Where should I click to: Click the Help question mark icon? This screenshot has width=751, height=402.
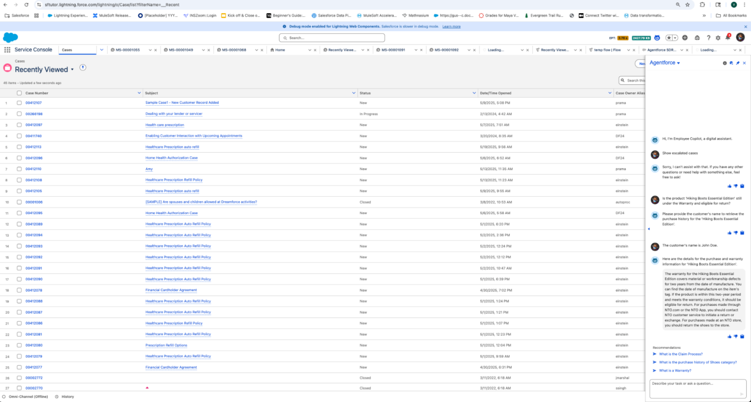pyautogui.click(x=708, y=38)
